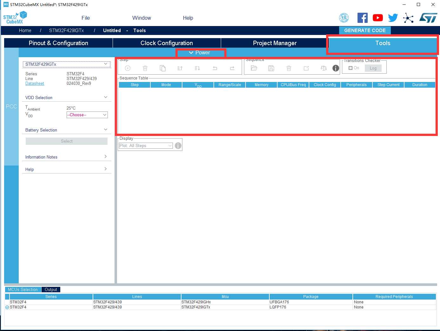Screen dimensions: 440x331
Task: Click the CPU/Bus Freq column header
Action: tap(293, 85)
